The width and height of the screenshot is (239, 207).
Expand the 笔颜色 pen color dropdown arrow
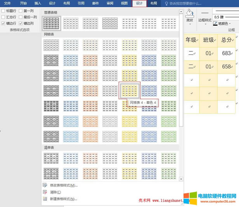click(x=230, y=23)
